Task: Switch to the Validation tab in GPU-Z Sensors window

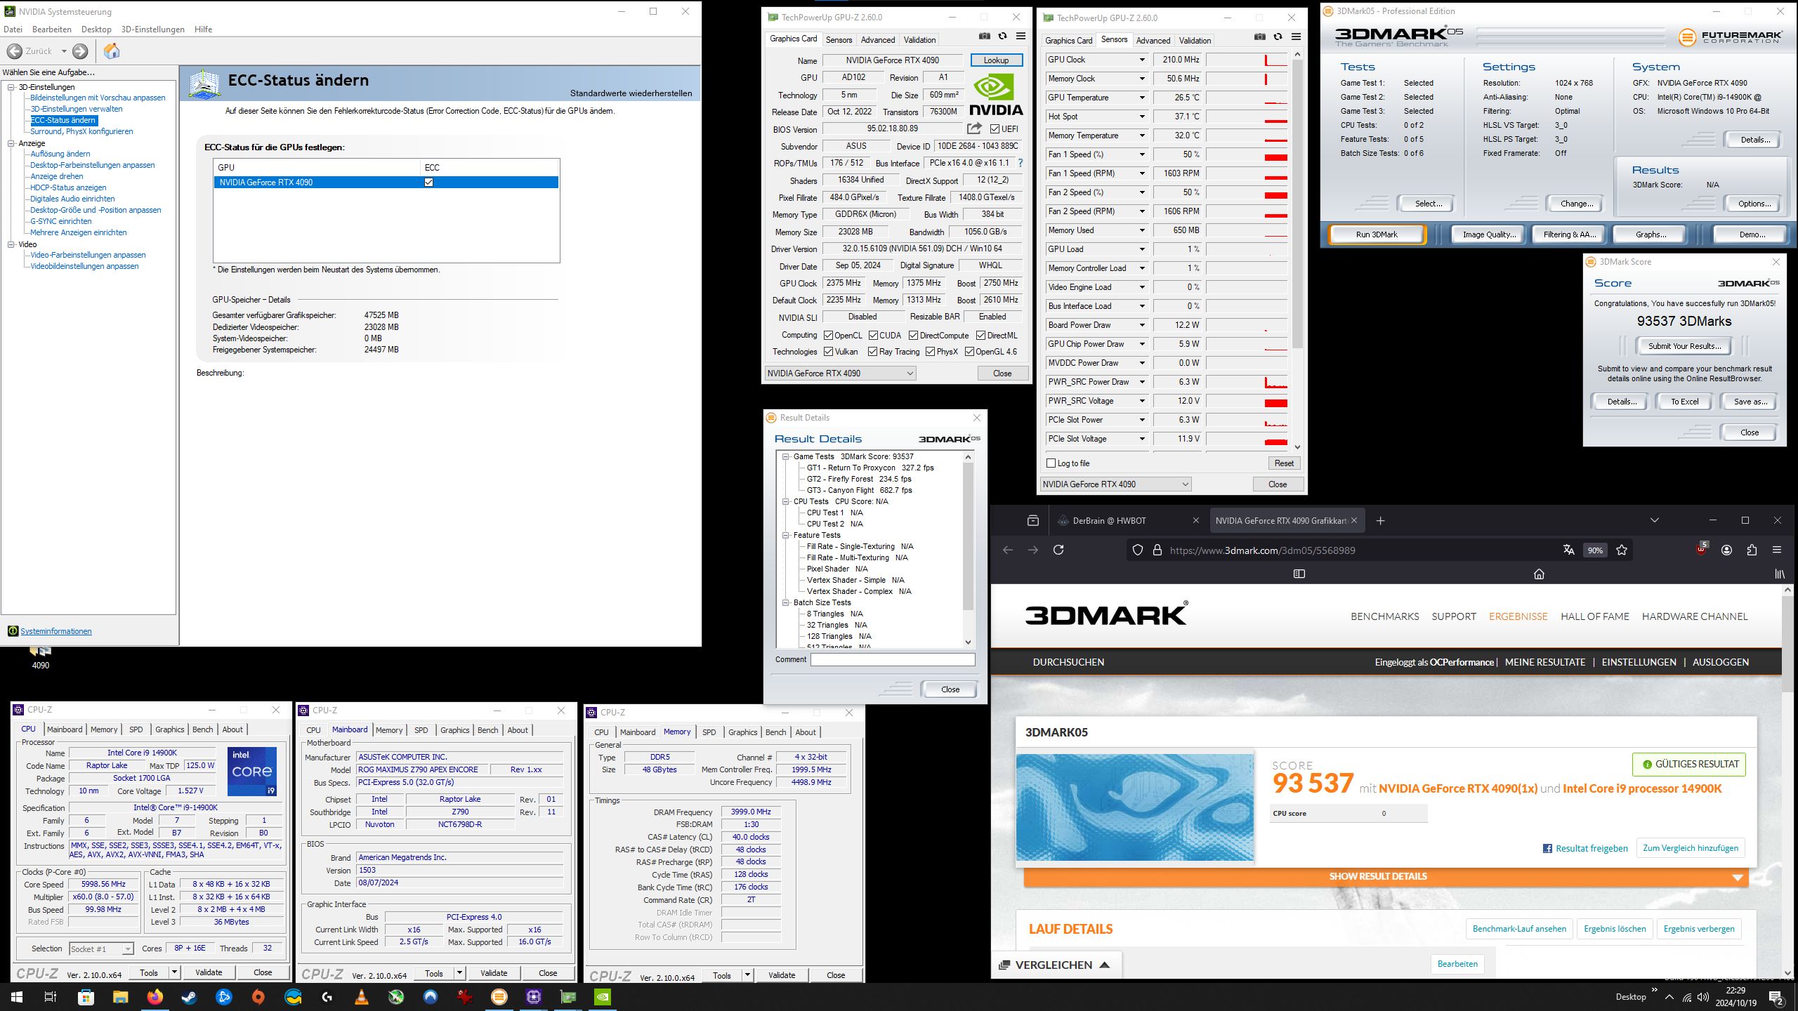Action: pyautogui.click(x=1195, y=40)
